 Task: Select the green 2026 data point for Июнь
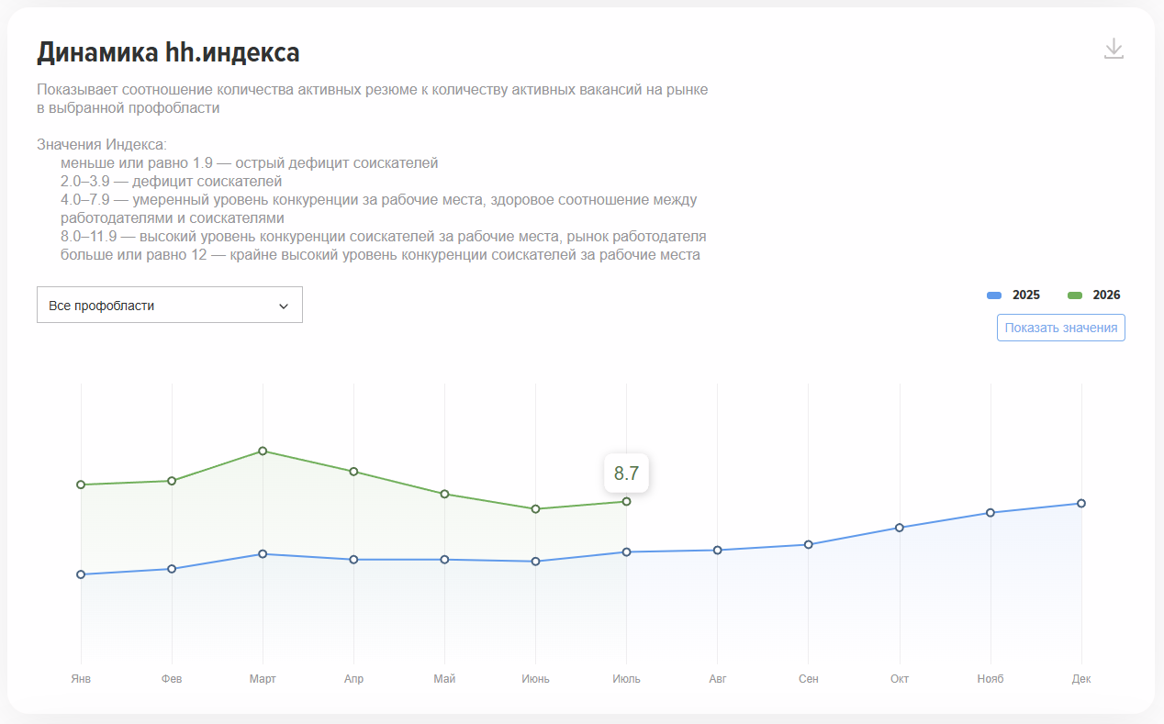(535, 508)
